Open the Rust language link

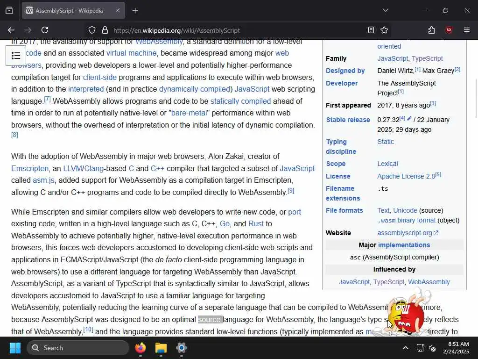256,224
